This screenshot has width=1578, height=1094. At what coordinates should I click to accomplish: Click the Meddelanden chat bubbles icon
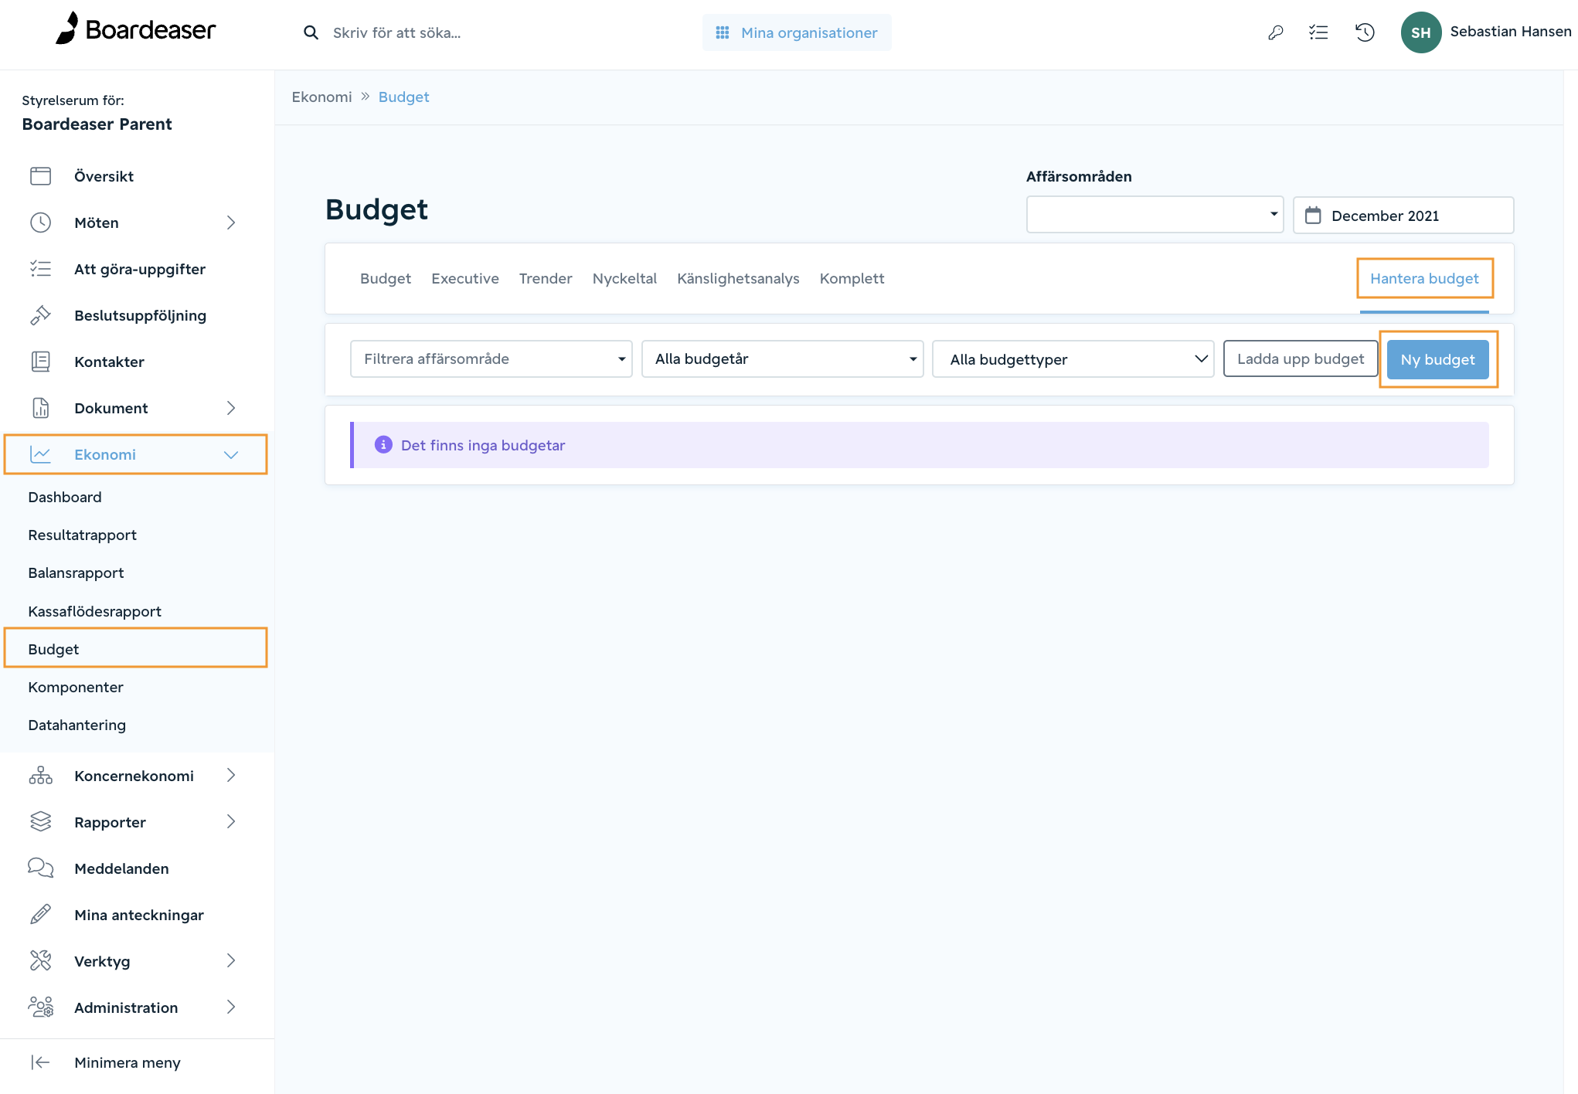click(x=40, y=868)
